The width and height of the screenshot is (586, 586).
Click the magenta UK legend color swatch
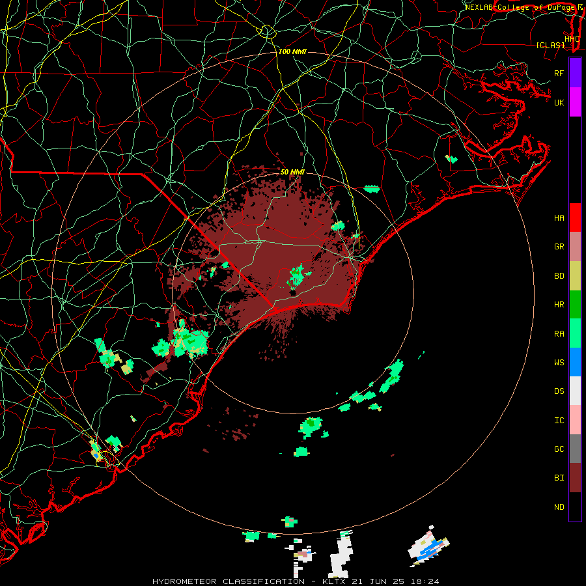point(575,102)
